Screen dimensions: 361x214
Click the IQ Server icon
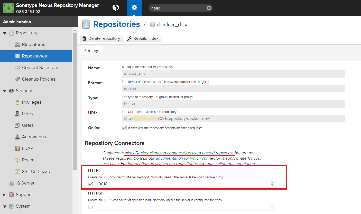(11, 183)
